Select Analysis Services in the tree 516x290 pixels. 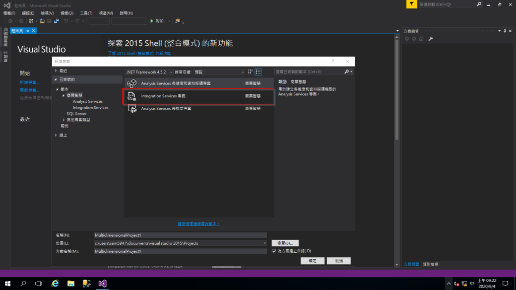coord(88,102)
